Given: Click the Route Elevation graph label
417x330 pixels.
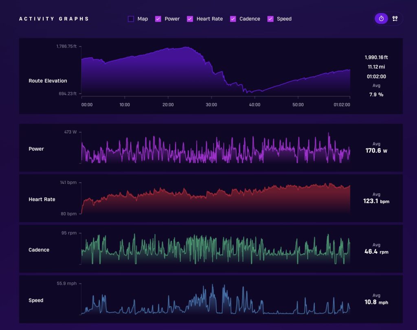Looking at the screenshot, I should coord(48,81).
